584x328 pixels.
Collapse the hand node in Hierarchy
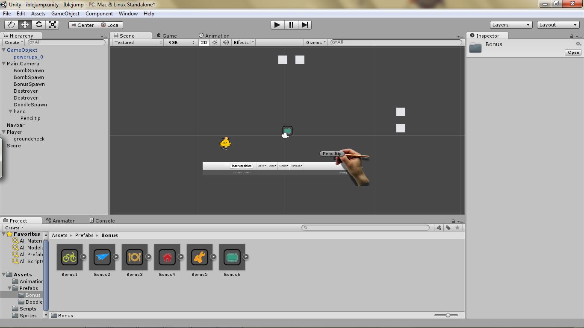point(11,111)
